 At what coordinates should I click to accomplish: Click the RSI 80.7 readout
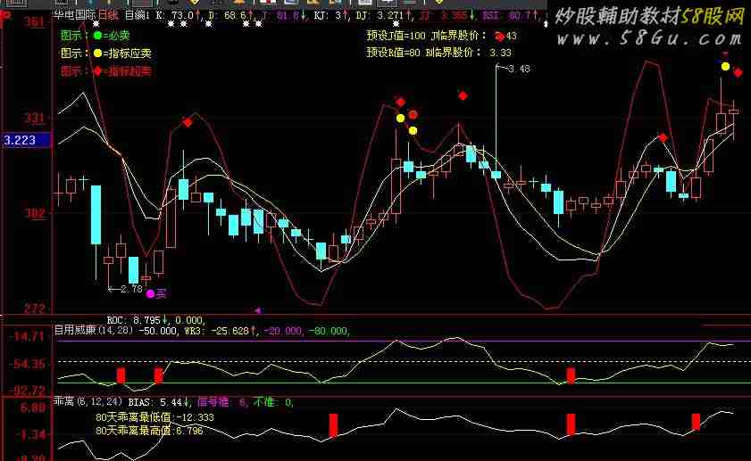click(x=511, y=15)
